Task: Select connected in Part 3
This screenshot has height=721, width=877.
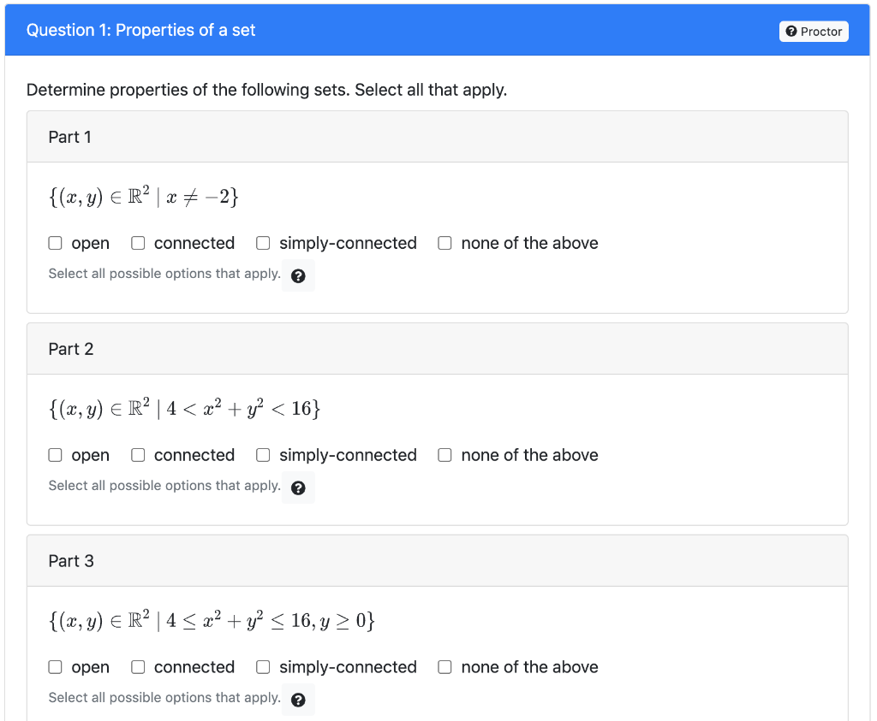Action: (x=138, y=667)
